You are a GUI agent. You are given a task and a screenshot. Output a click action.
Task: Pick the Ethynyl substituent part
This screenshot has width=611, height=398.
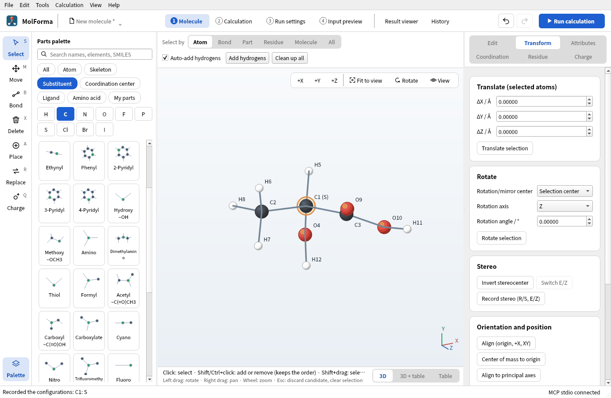point(54,161)
